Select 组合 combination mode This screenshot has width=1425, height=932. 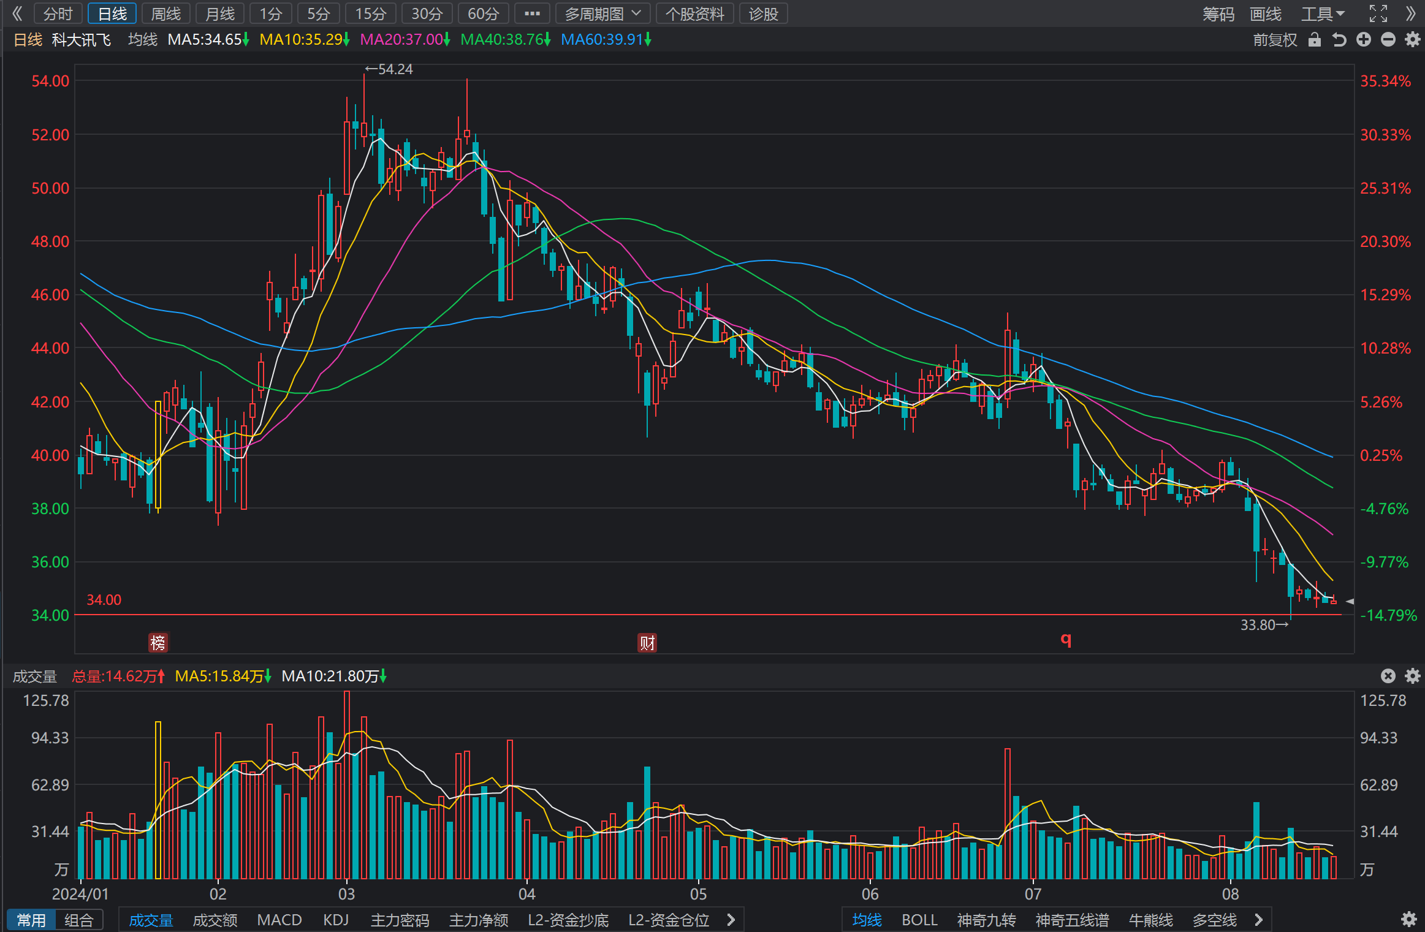coord(79,920)
